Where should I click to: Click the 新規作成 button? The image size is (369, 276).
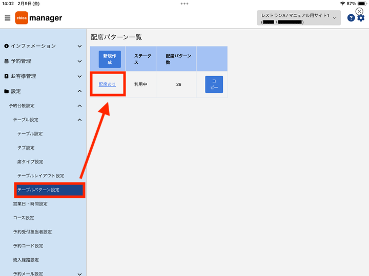[110, 59]
